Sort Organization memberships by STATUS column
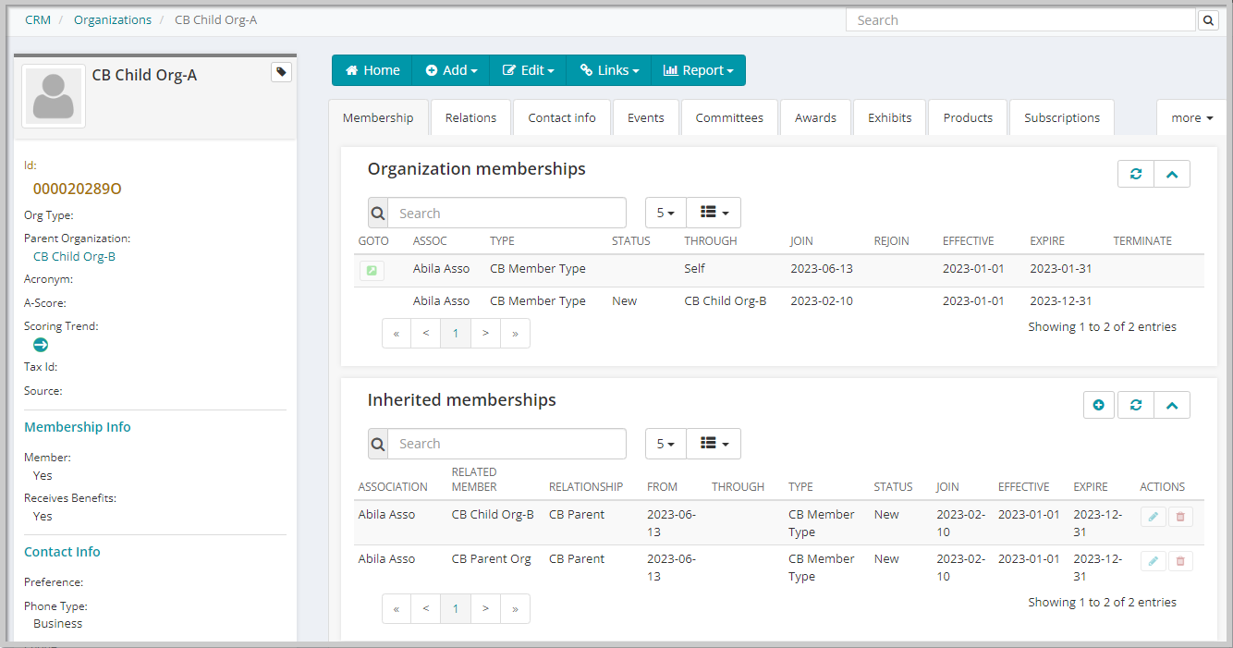The width and height of the screenshot is (1233, 648). (631, 241)
